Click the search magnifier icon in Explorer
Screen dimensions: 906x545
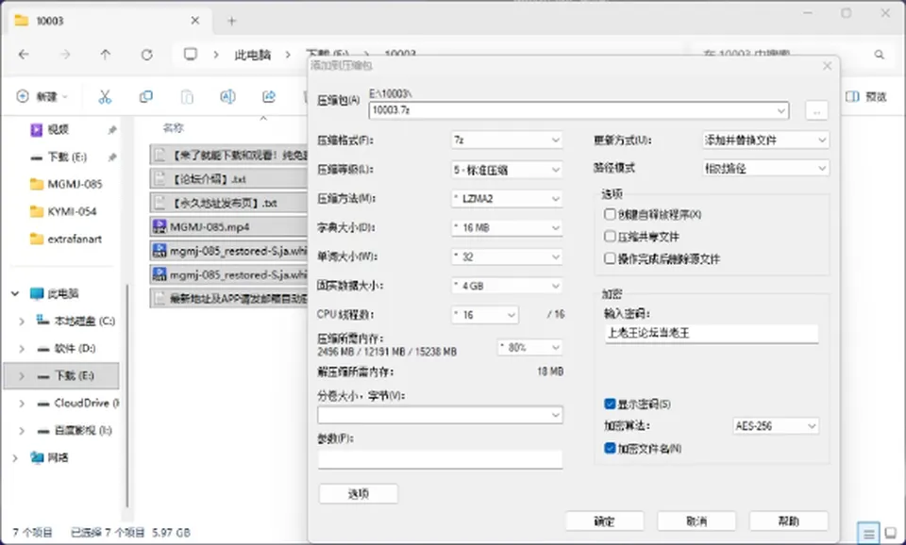click(879, 55)
